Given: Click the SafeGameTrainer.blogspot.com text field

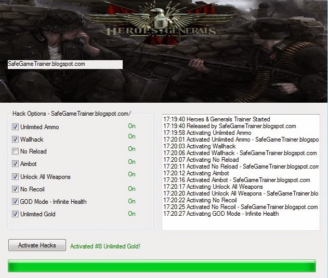Looking at the screenshot, I should point(65,64).
